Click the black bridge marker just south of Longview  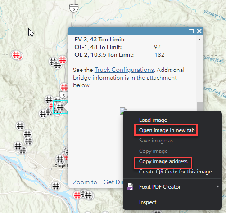pyautogui.click(x=56, y=186)
